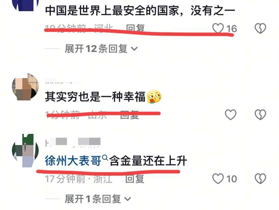This screenshot has height=210, width=279.
Task: Reply to the Zhejiang comment
Action: pyautogui.click(x=135, y=179)
